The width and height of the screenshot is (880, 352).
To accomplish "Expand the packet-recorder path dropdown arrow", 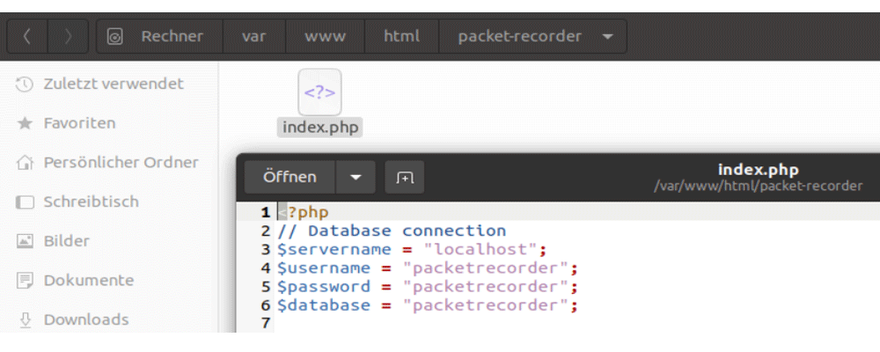I will [606, 37].
